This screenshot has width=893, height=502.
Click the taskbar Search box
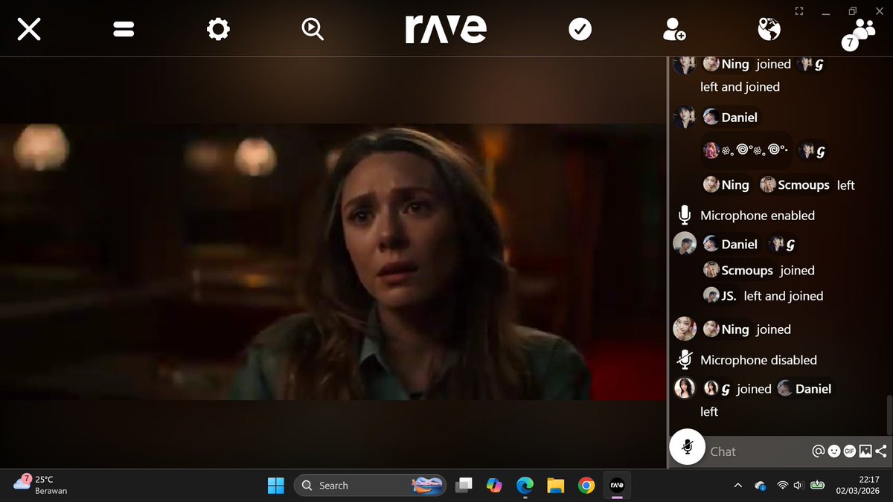click(370, 486)
